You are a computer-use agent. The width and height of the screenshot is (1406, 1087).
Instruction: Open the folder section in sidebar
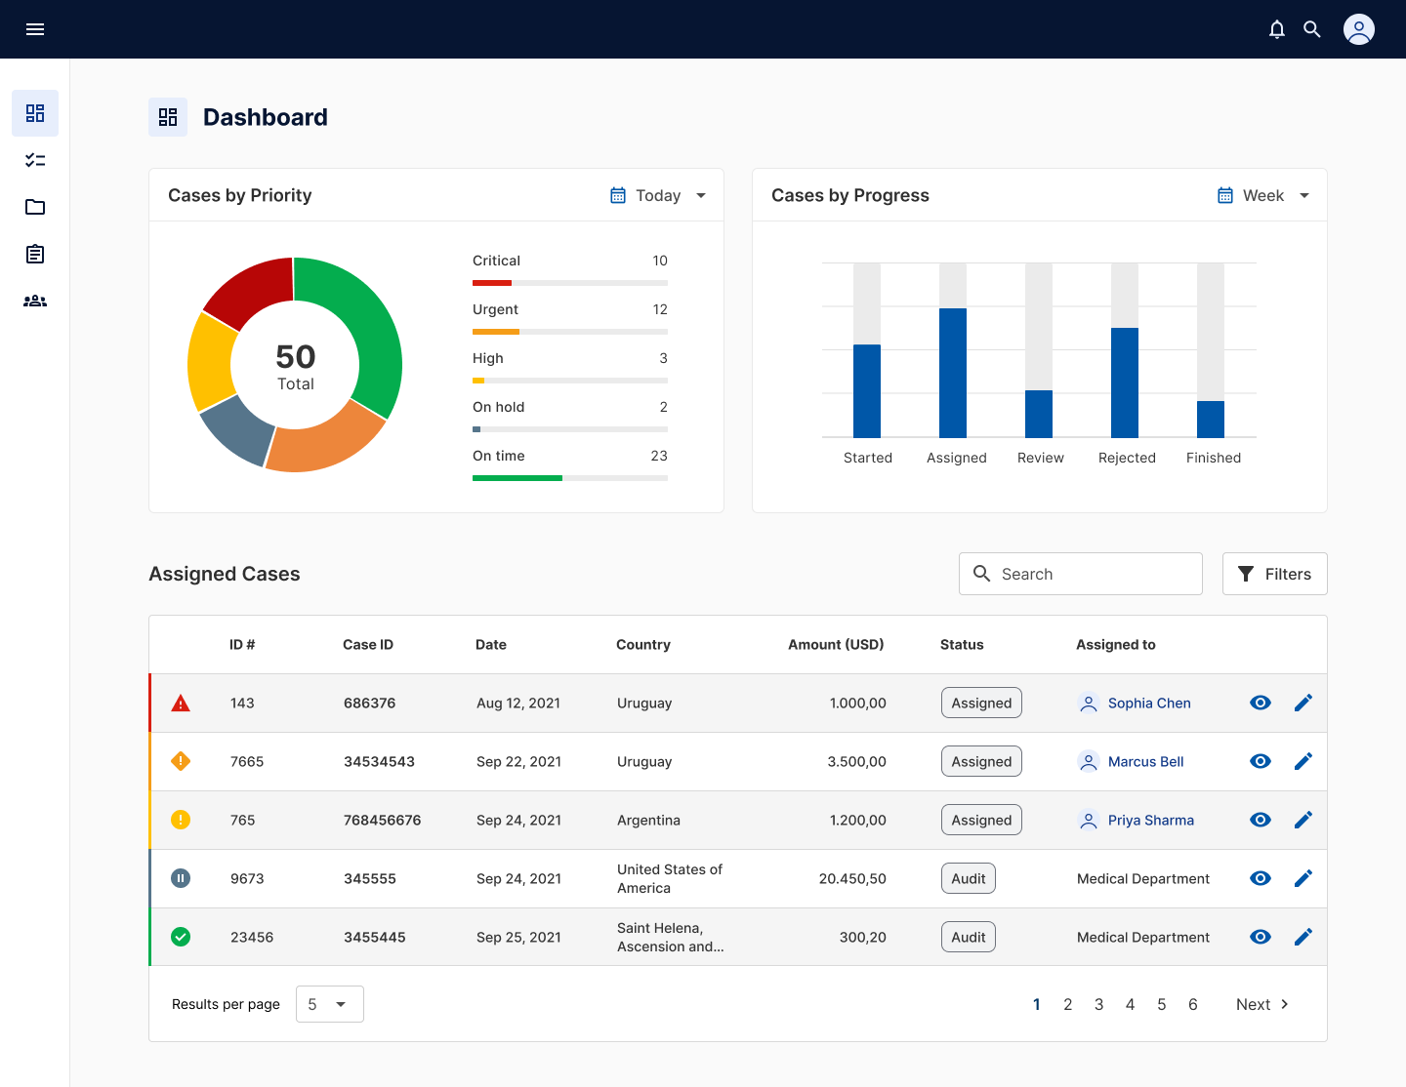coord(35,207)
